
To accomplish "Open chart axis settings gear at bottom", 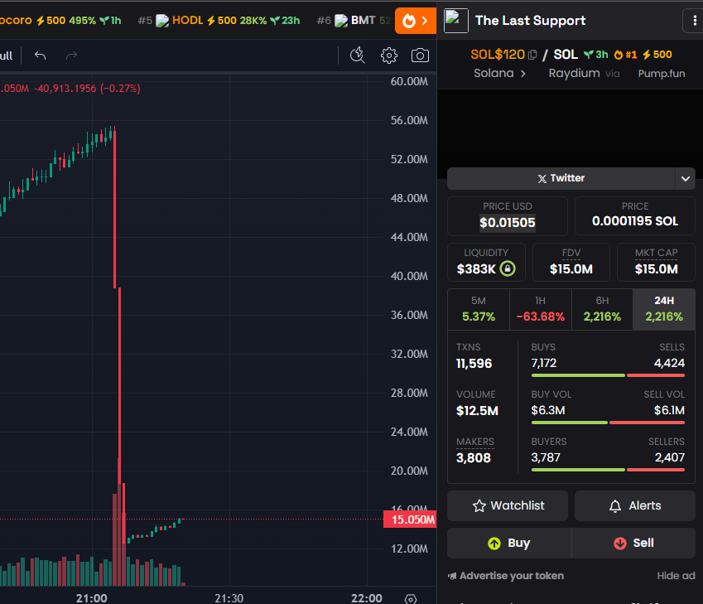I will [x=411, y=599].
